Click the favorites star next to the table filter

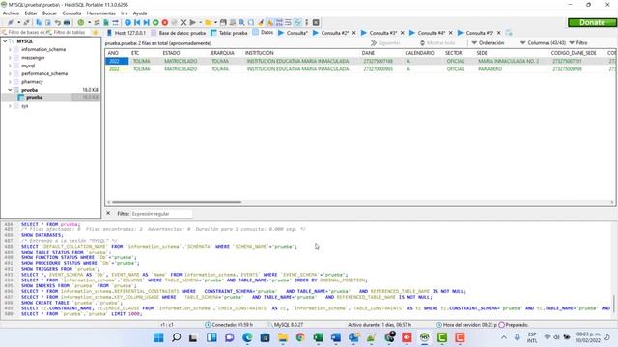95,32
